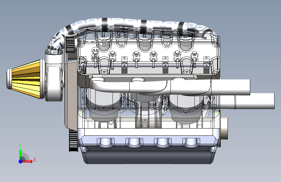
Task: Select the upper toothed cam pulley
Action: click(70, 44)
